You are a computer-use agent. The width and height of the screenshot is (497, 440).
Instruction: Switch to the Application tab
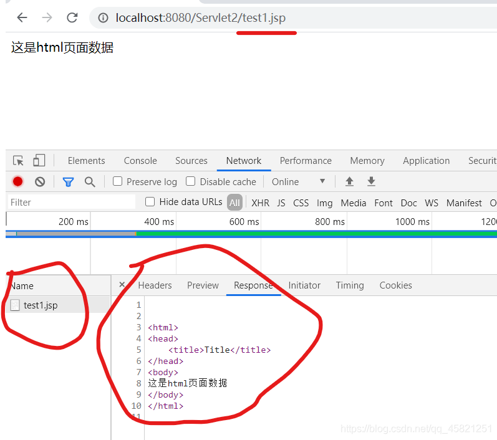click(427, 161)
